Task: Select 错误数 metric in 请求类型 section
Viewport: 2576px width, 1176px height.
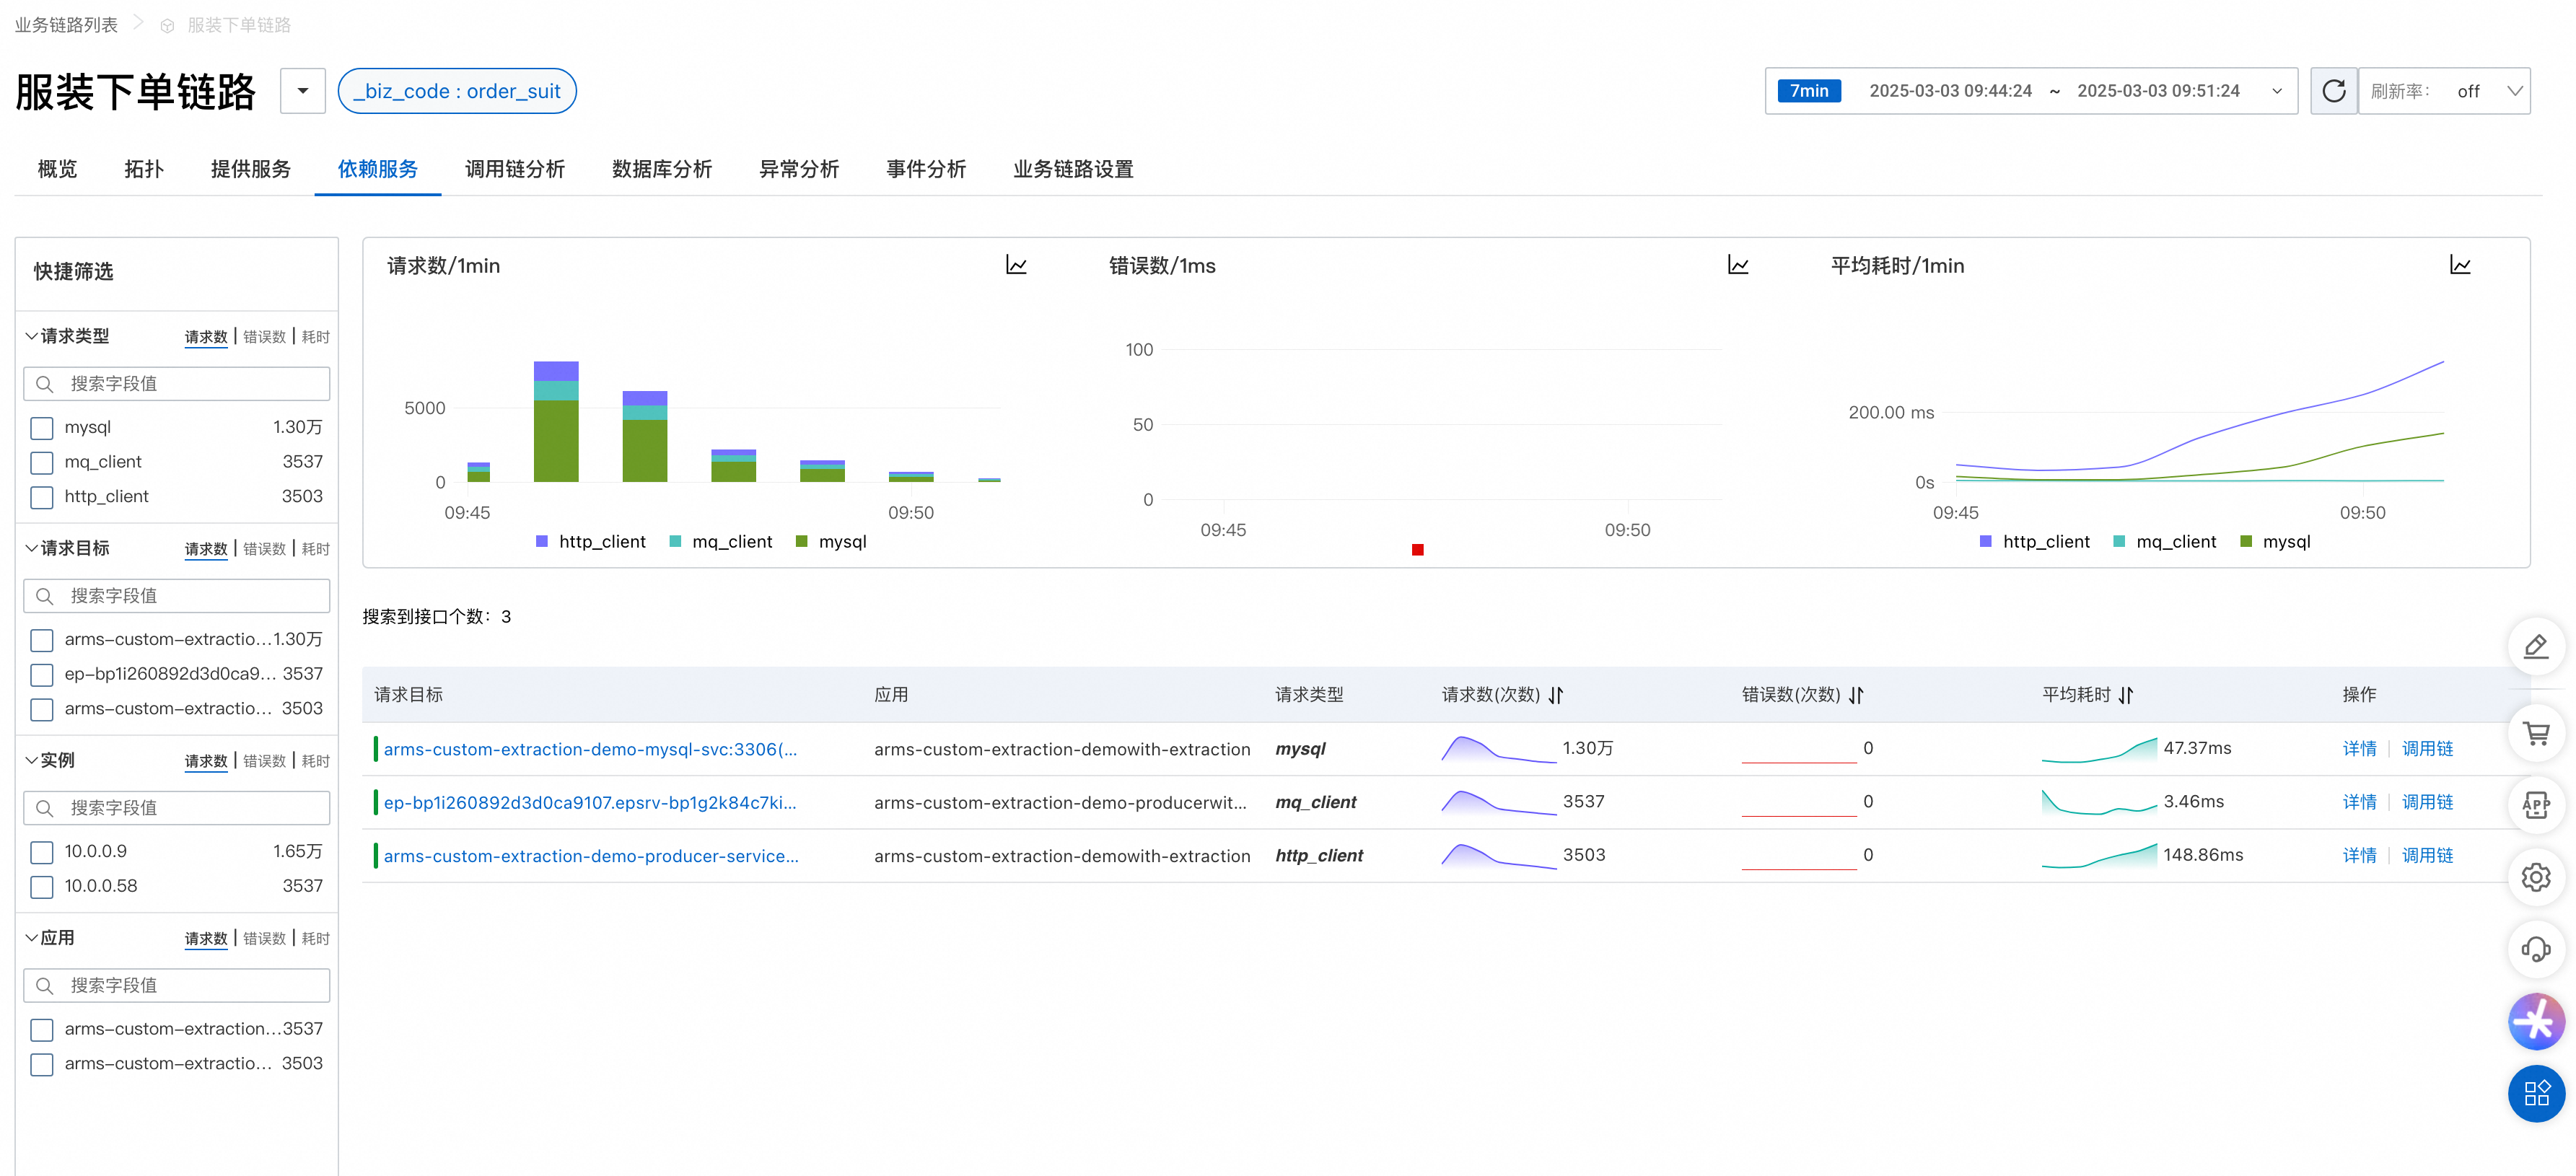Action: (264, 337)
